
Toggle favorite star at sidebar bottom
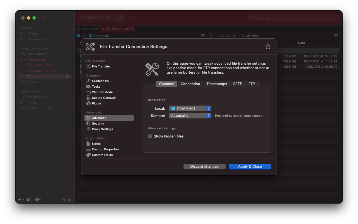[x=63, y=200]
